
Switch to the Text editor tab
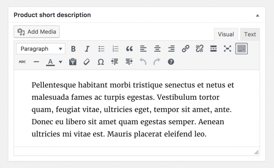point(250,34)
